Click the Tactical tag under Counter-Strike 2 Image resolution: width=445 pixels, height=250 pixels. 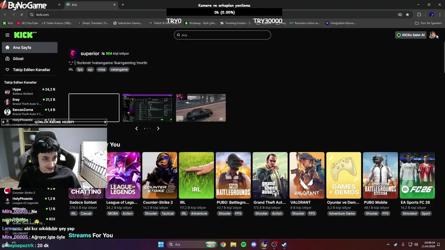tap(168, 214)
